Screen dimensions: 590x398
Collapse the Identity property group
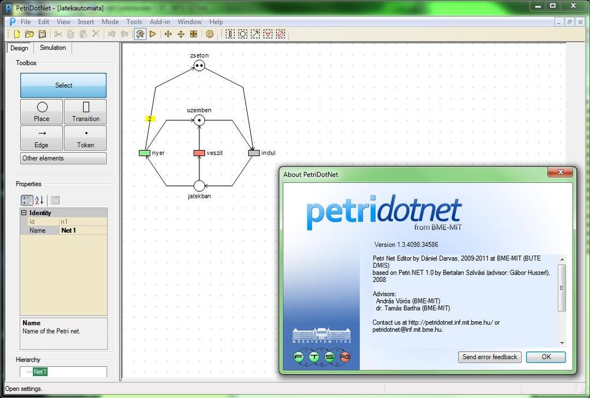click(24, 213)
